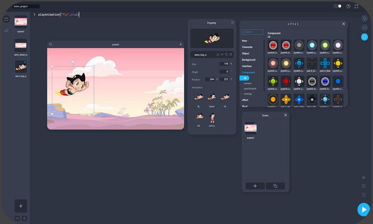Select the Background category
Image resolution: width=373 pixels, height=224 pixels.
point(248,60)
